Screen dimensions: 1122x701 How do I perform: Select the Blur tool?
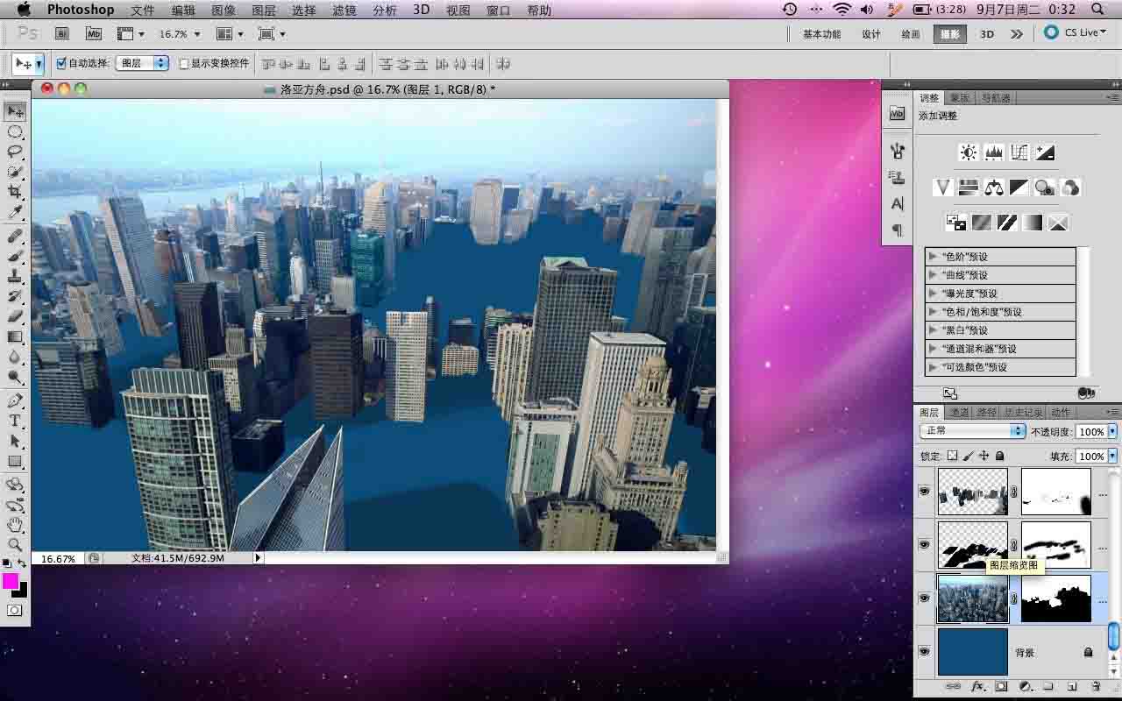15,357
